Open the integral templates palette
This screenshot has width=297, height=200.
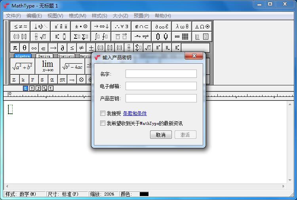[x=101, y=36]
